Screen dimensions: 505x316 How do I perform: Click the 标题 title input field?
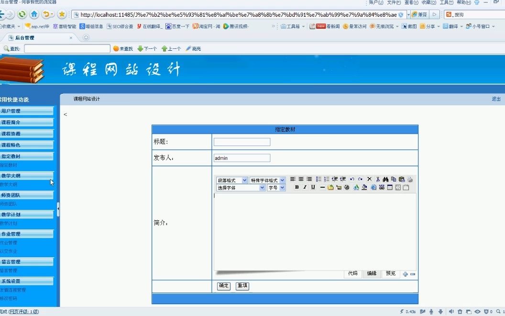[242, 142]
